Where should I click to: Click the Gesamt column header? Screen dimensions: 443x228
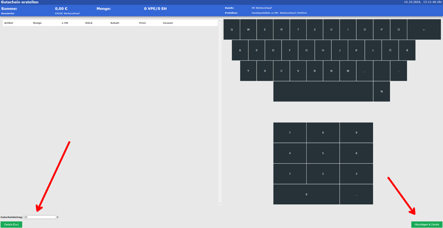pos(168,23)
